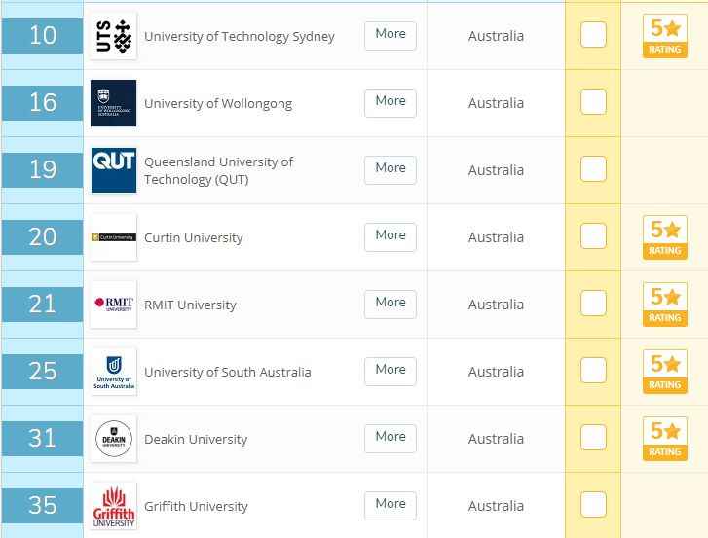Select the checkbox in the QUT row

click(x=593, y=169)
